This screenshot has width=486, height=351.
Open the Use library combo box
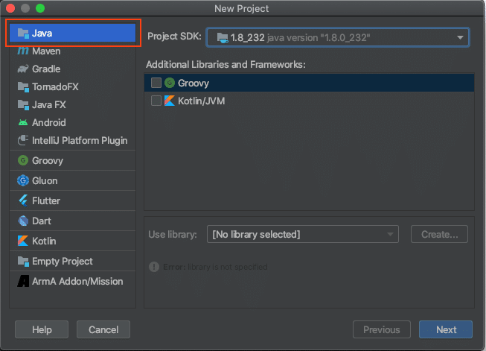point(303,234)
